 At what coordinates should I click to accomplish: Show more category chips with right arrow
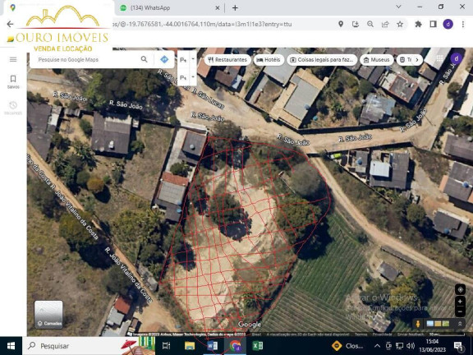(x=417, y=60)
